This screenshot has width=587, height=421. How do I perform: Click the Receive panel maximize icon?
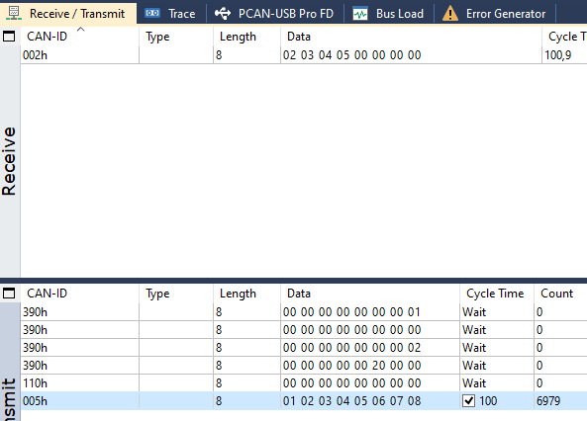pos(9,37)
